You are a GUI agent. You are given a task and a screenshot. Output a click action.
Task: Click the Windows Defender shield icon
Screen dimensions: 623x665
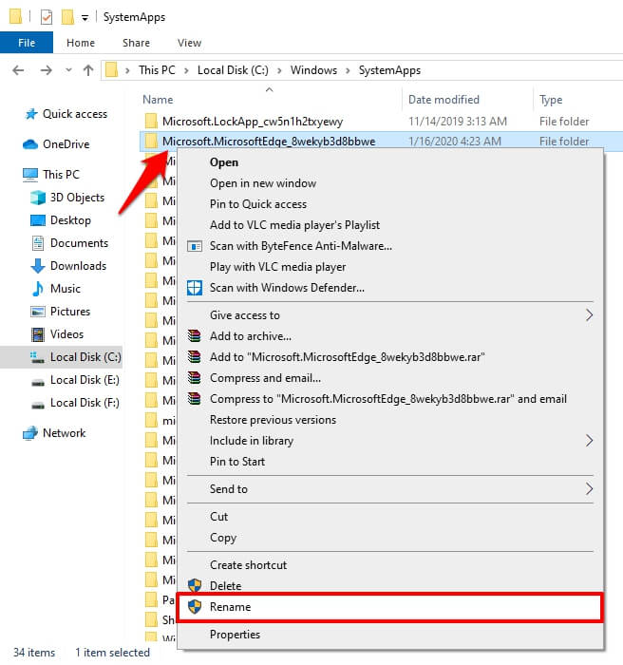pyautogui.click(x=195, y=288)
